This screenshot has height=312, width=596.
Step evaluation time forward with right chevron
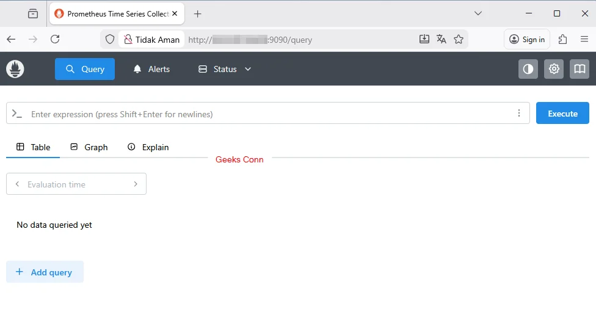point(136,184)
